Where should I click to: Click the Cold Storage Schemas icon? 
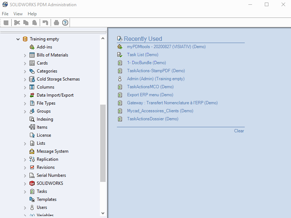[32, 79]
